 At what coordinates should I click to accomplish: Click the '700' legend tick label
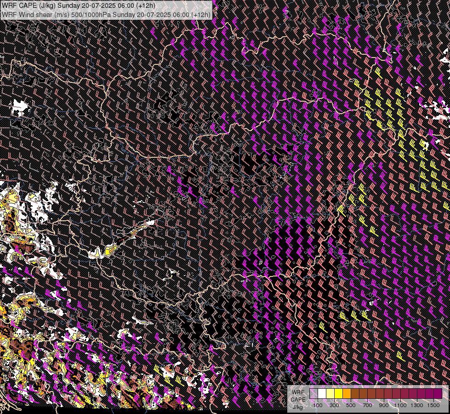pos(367,405)
